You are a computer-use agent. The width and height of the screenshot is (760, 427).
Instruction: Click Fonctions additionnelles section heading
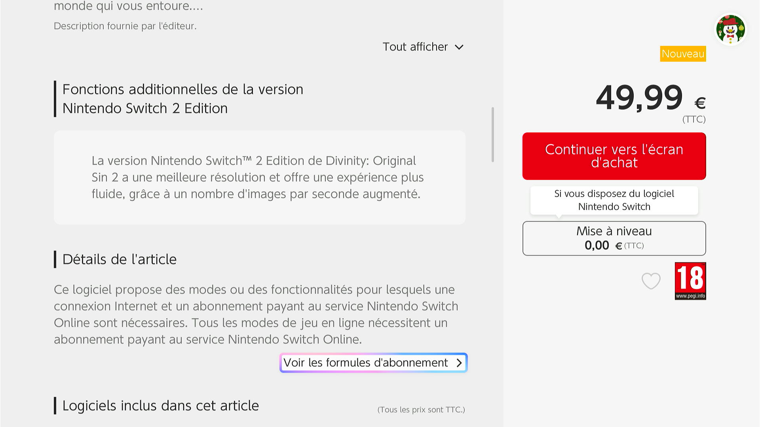point(182,99)
